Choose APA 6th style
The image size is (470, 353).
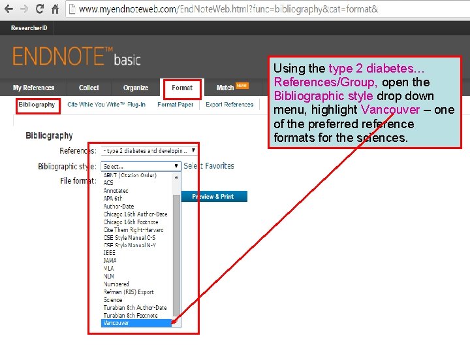coord(137,199)
